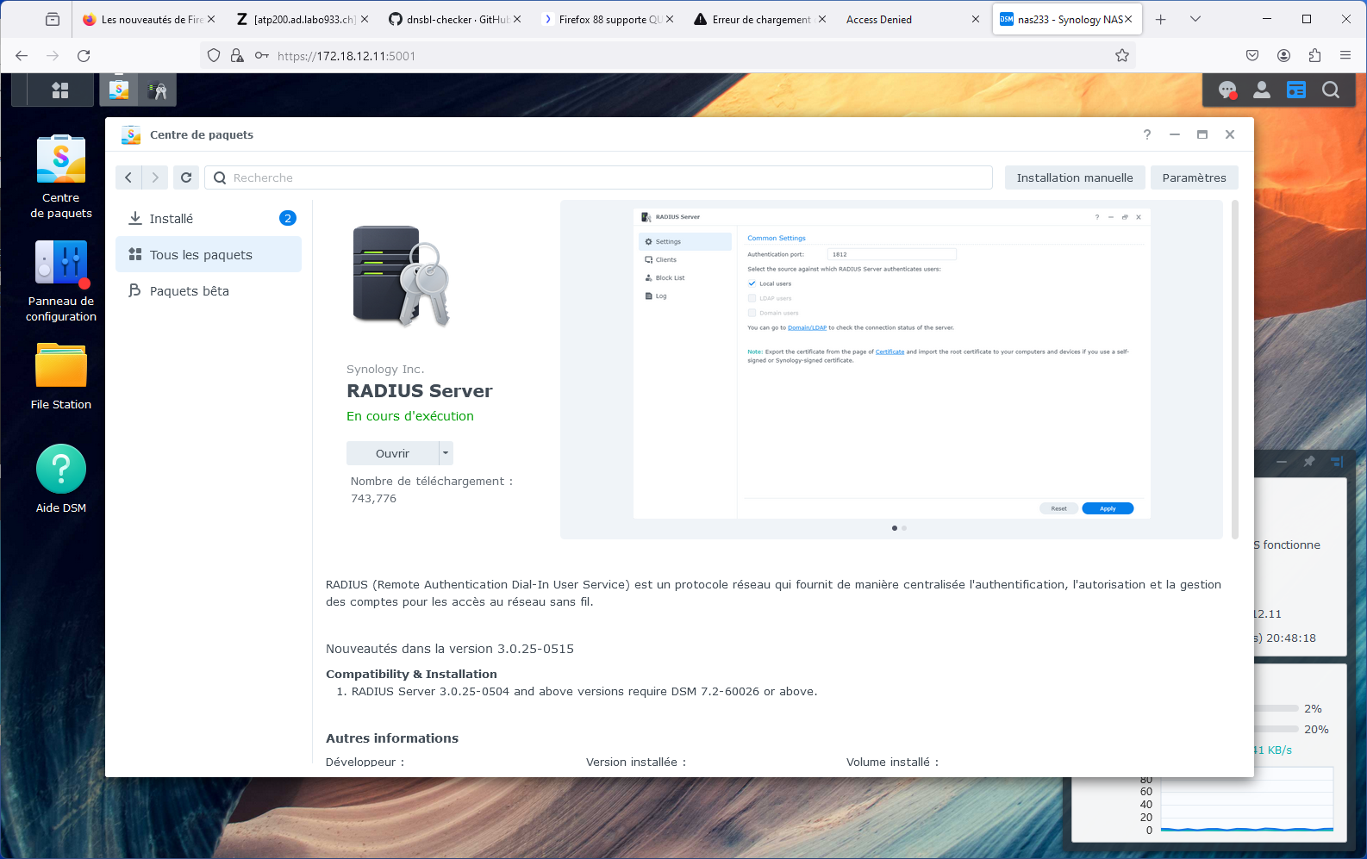
Task: Click the RADIUS Server screenshot preview
Action: [891, 364]
